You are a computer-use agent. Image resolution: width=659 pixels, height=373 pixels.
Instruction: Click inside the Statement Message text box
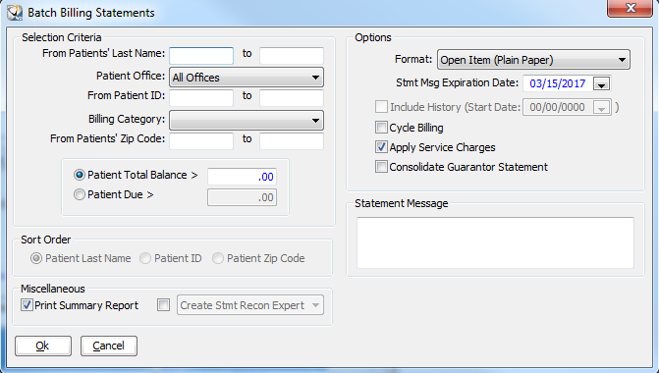point(495,242)
